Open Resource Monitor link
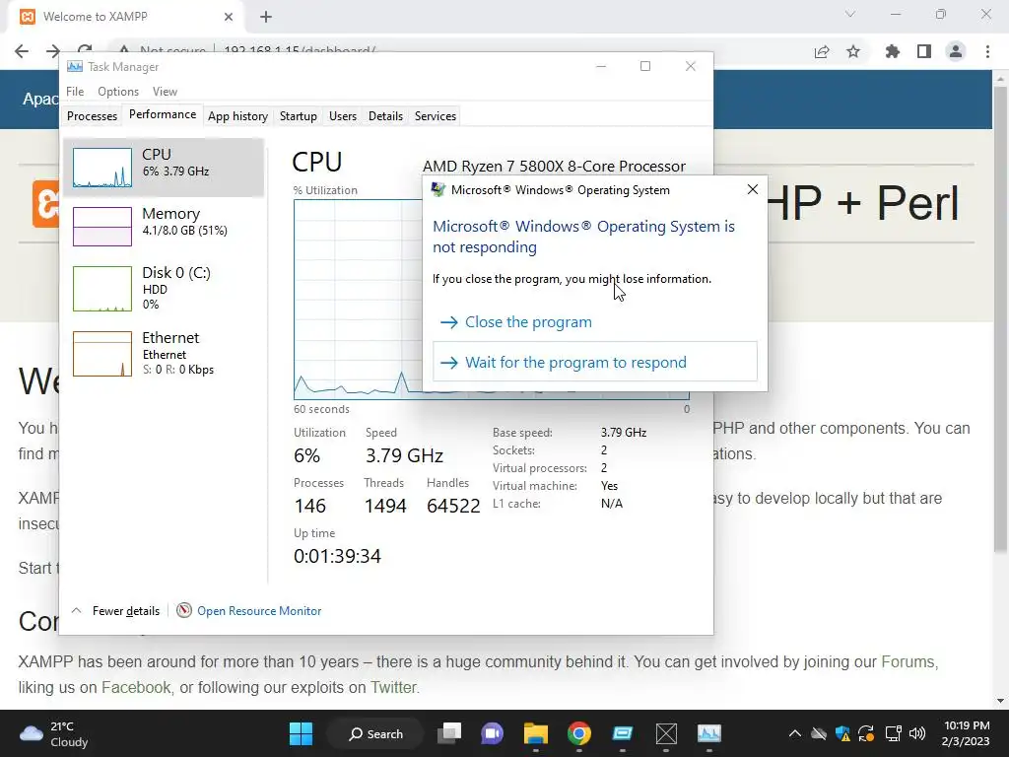The image size is (1009, 757). pos(259,611)
